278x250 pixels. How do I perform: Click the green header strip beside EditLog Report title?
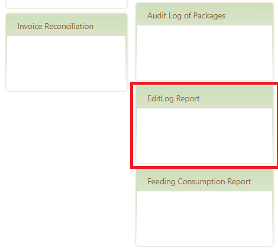coord(237,98)
